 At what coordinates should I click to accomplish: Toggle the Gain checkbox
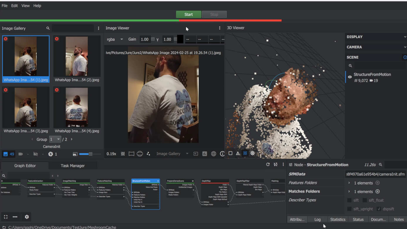tap(153, 39)
